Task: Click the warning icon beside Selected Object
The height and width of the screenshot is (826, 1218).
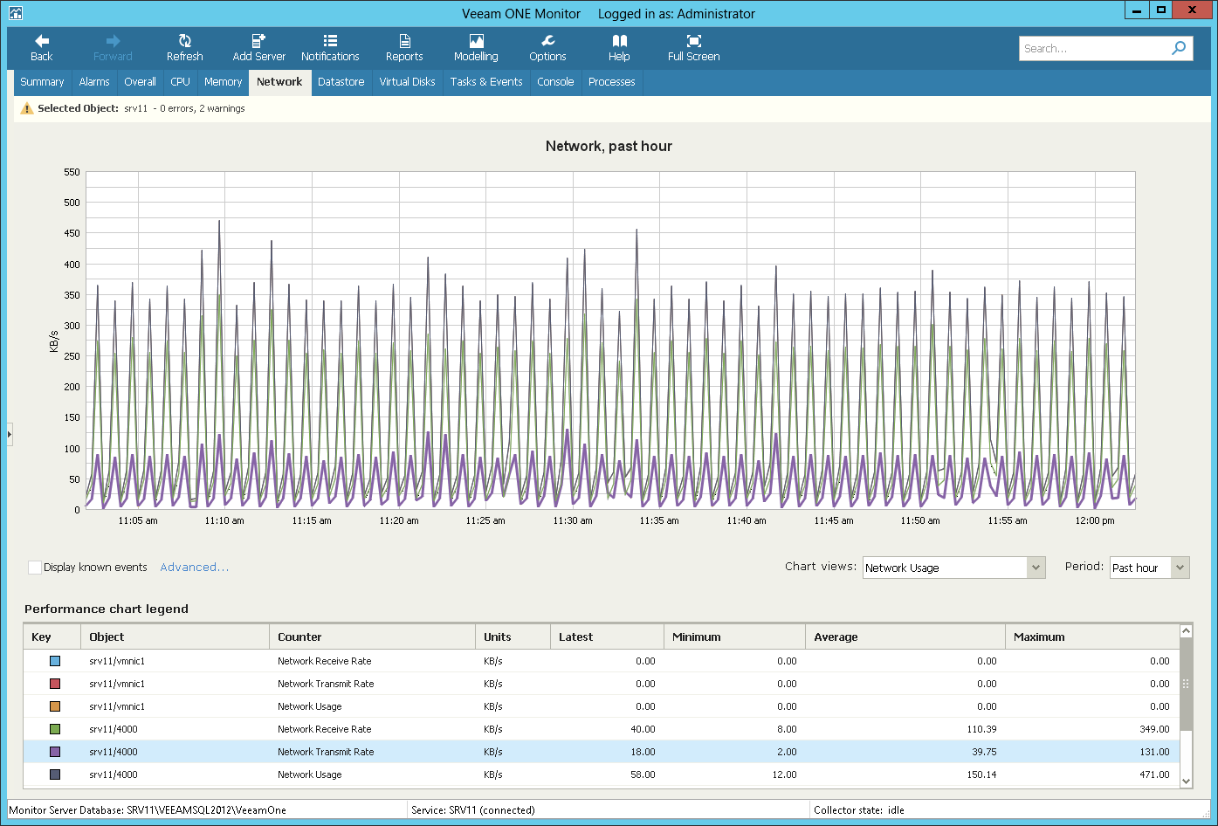Action: point(27,108)
